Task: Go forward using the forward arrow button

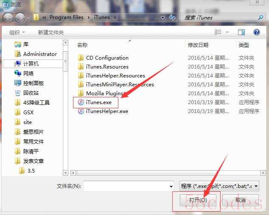Action: click(x=20, y=18)
